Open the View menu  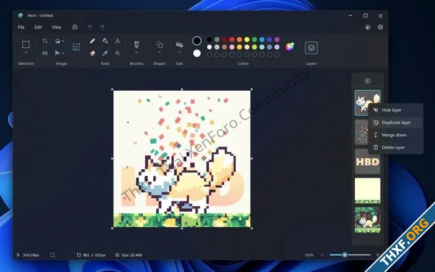point(56,27)
